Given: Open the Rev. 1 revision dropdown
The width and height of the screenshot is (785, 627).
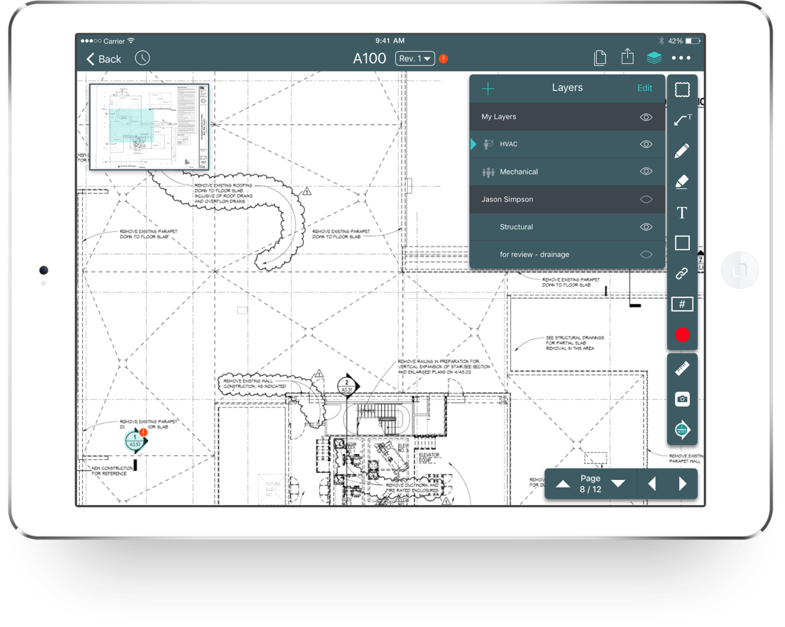Looking at the screenshot, I should coord(414,58).
